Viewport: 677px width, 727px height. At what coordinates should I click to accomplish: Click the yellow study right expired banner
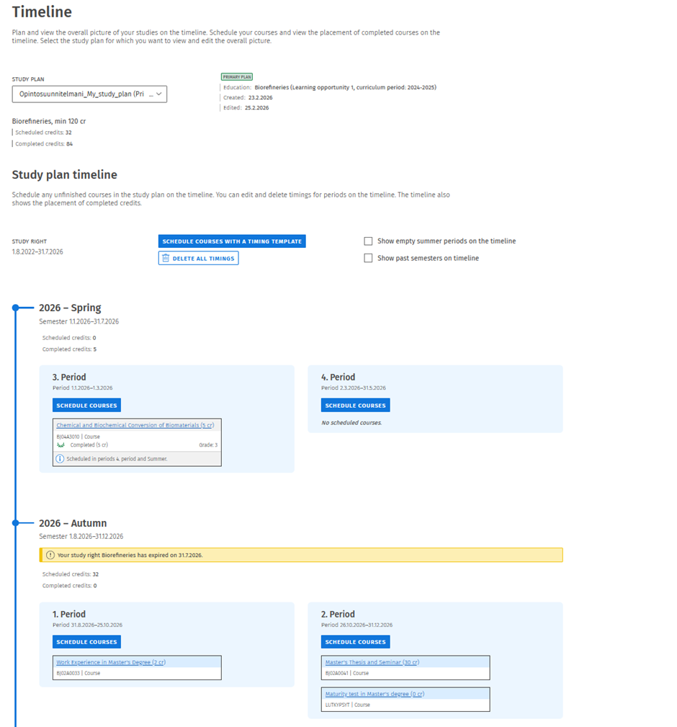click(301, 556)
